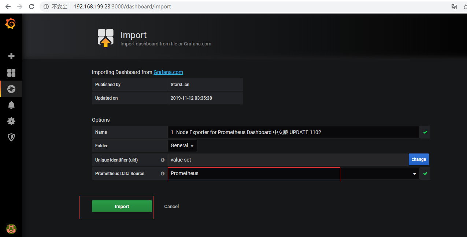The image size is (467, 237).
Task: Click the translate page icon
Action: pos(454,7)
